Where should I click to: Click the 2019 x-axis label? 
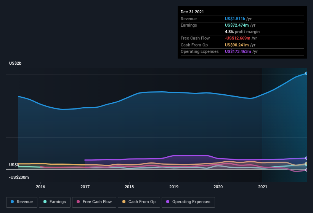tap(174, 187)
